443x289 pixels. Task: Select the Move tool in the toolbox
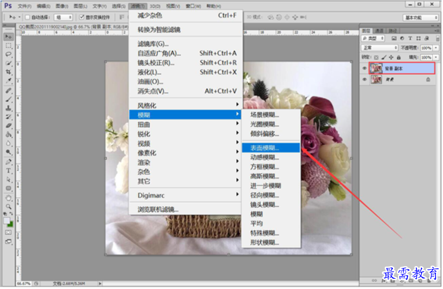pos(8,37)
